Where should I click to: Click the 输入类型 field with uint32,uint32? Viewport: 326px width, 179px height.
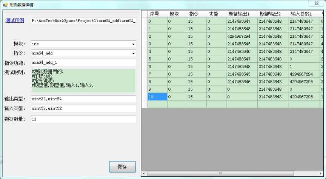click(83, 109)
